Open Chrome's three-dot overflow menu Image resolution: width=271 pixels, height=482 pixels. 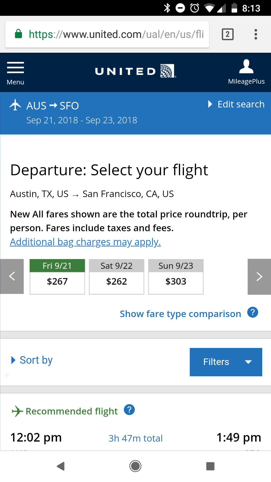tap(256, 34)
